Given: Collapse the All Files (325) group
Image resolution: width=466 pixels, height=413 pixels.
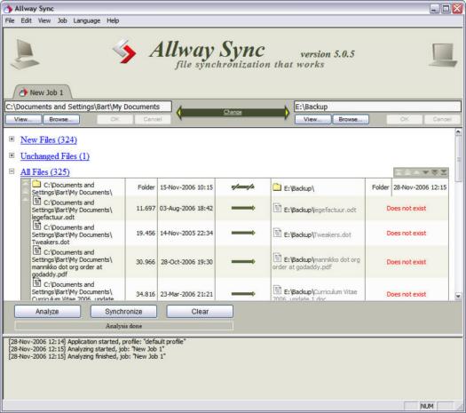Looking at the screenshot, I should coord(12,171).
